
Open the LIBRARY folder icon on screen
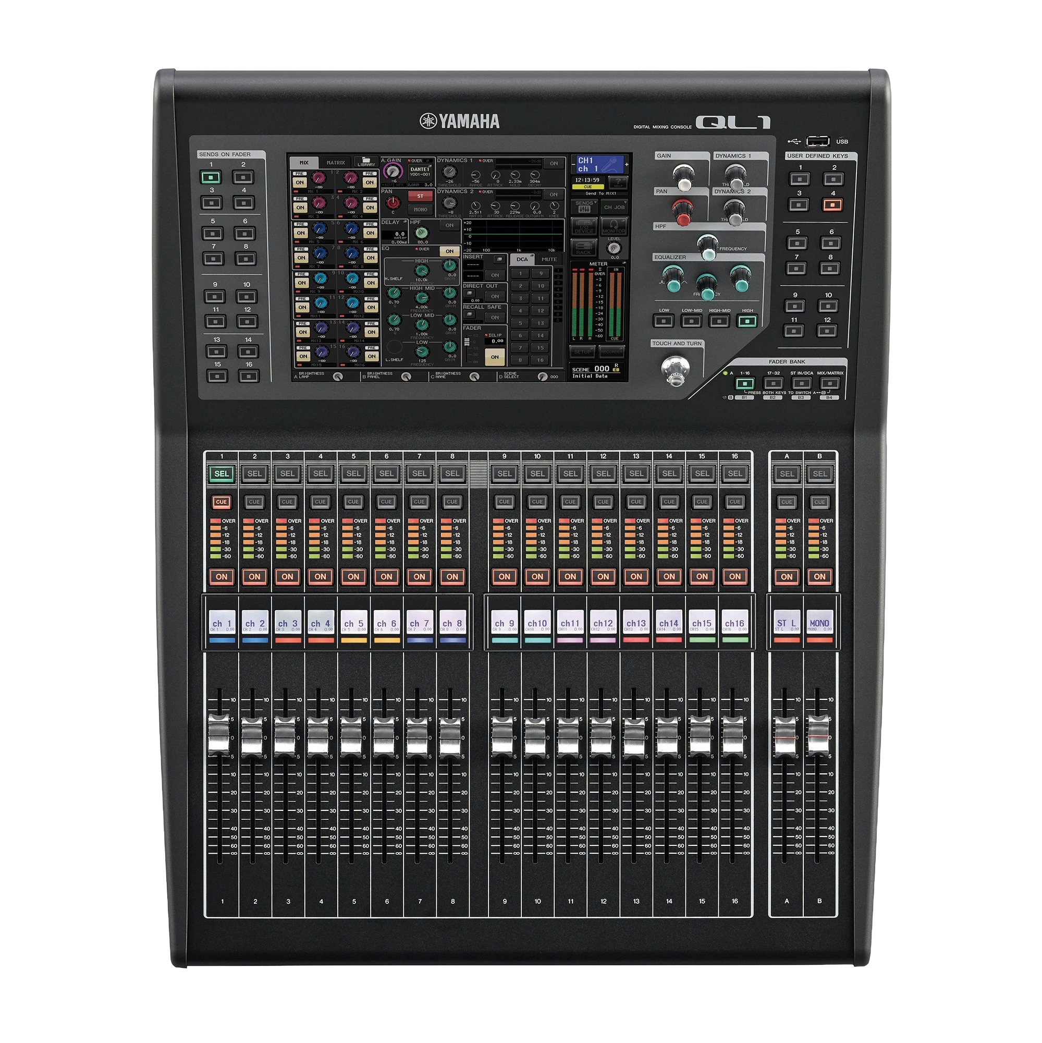coord(366,162)
